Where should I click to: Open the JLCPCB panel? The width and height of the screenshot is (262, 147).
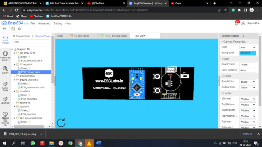point(5,101)
